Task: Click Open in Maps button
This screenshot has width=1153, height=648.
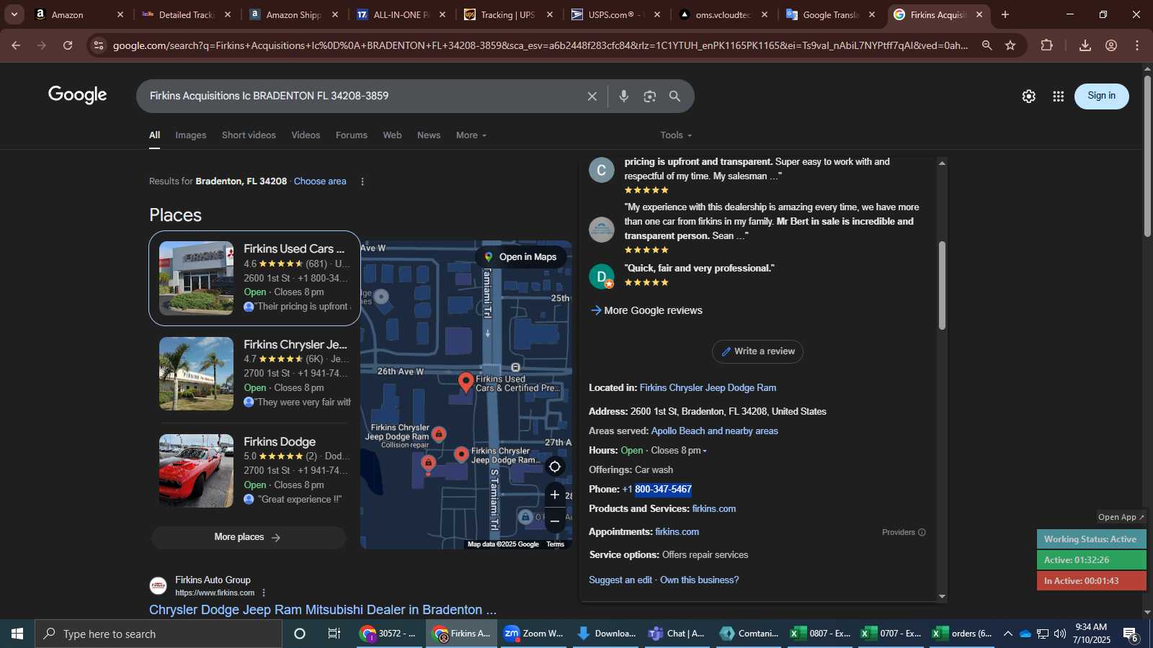Action: (520, 257)
